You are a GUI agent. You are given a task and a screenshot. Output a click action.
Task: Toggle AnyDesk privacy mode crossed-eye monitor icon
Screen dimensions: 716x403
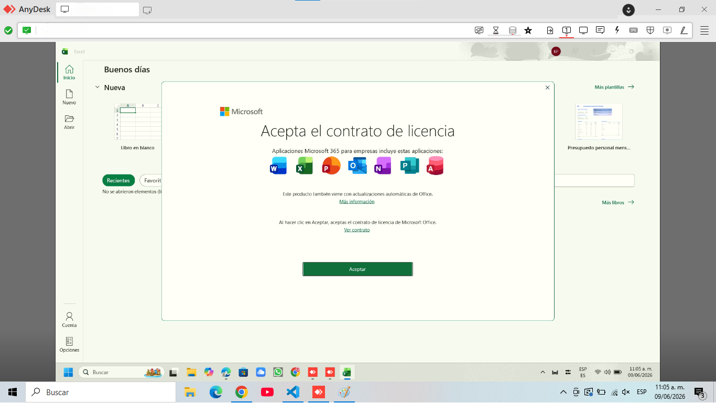click(x=479, y=30)
